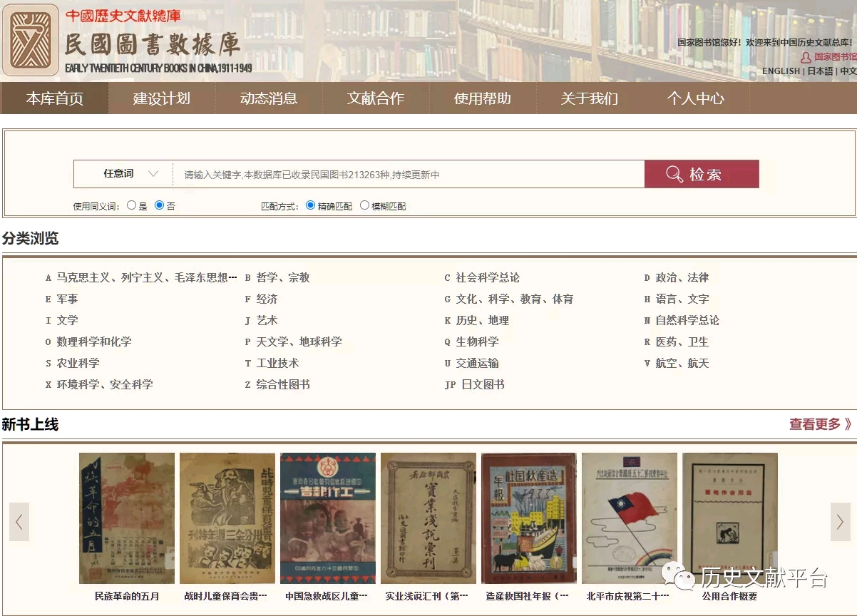The width and height of the screenshot is (857, 616).
Task: Browse category O 数理科学和化学
Action: pos(88,342)
